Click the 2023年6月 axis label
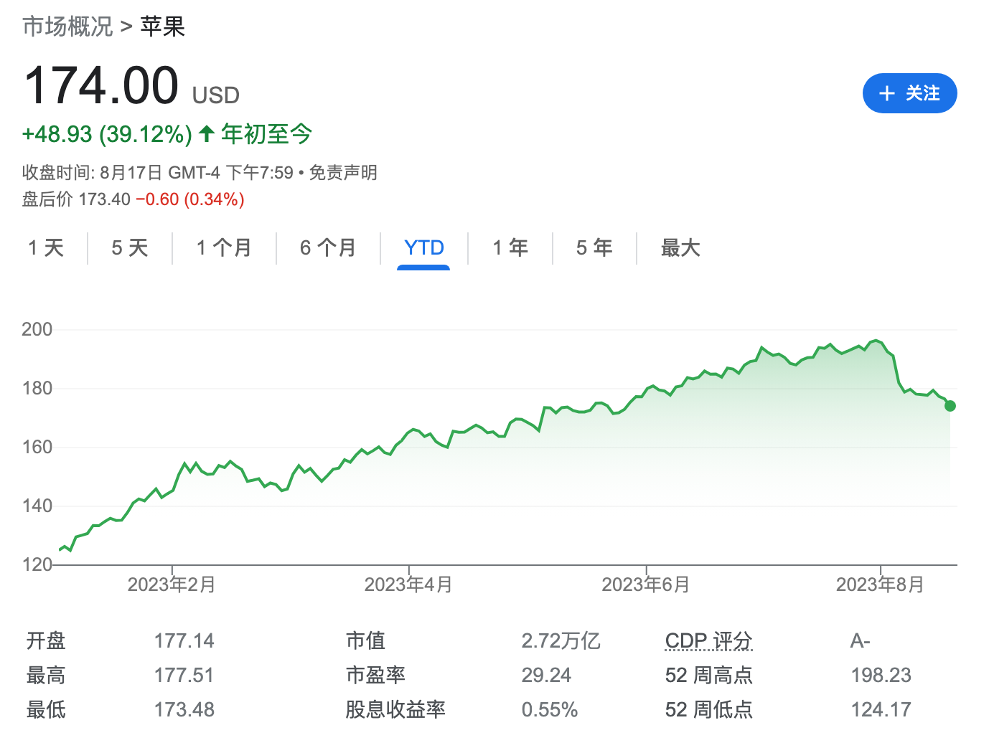This screenshot has height=743, width=989. click(646, 585)
